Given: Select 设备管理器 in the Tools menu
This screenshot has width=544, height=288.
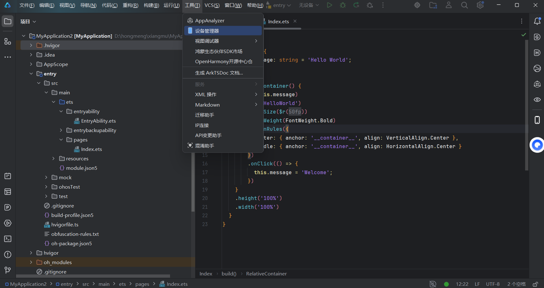Looking at the screenshot, I should (223, 31).
